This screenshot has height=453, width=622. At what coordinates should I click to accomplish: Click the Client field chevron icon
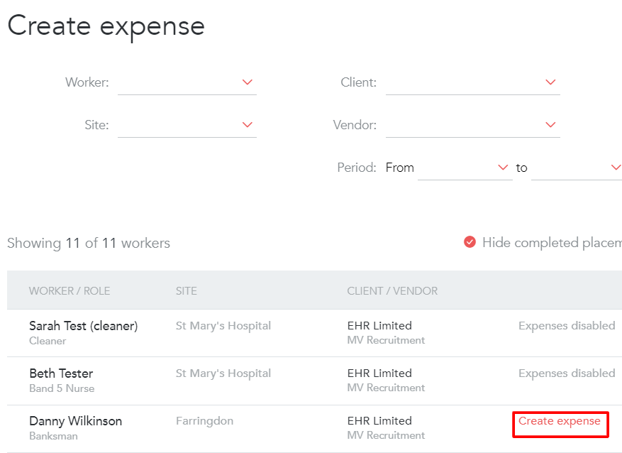click(x=550, y=82)
